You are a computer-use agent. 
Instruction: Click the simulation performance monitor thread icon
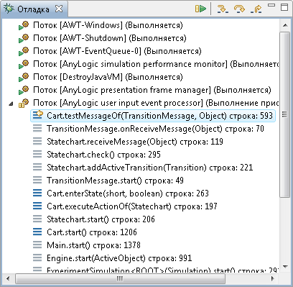click(x=24, y=64)
